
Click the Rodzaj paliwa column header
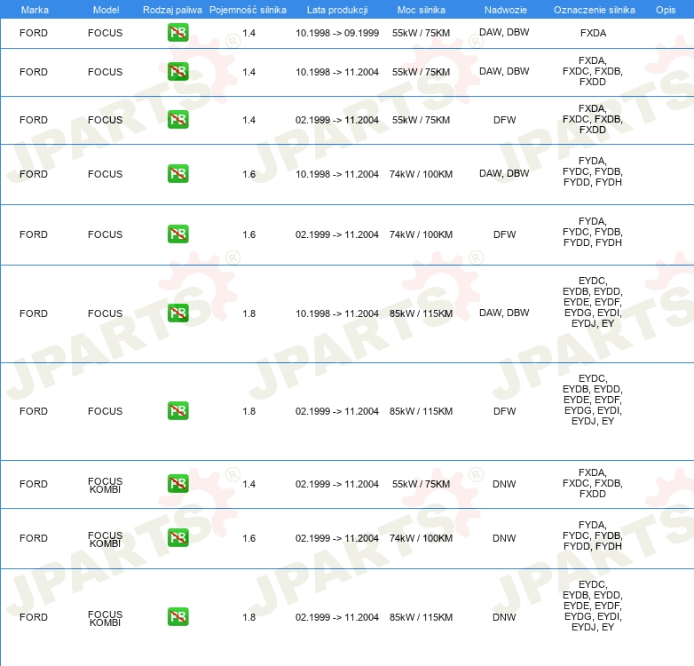172,10
